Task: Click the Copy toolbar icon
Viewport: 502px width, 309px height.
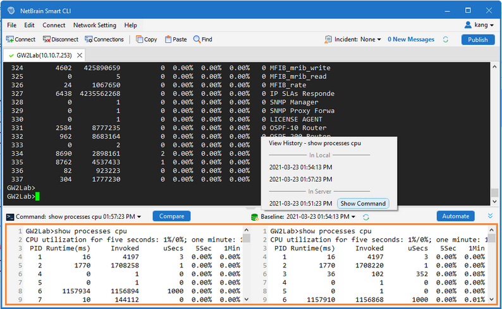Action: (x=140, y=39)
